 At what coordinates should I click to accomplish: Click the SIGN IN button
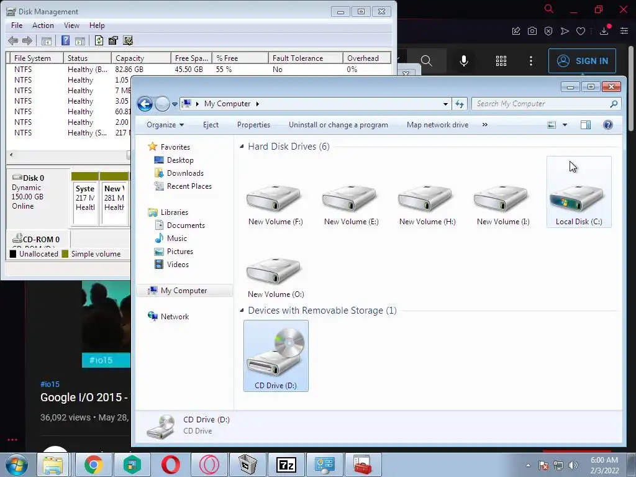(582, 61)
